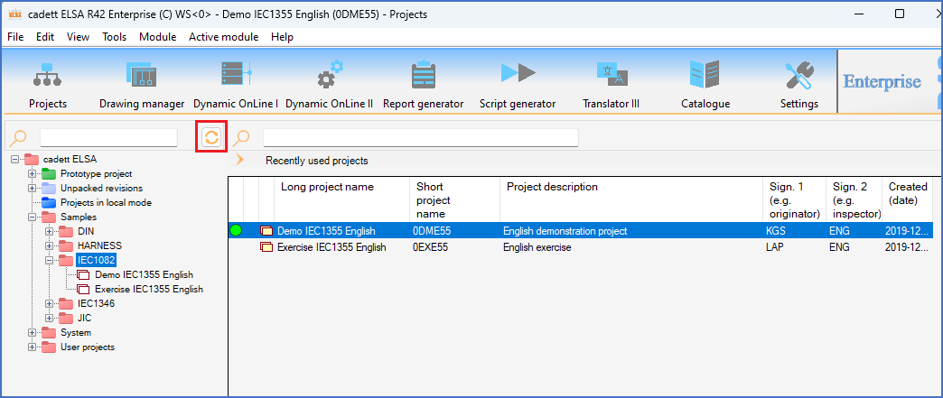This screenshot has height=398, width=943.
Task: Expand the System folder node
Action: coord(32,332)
